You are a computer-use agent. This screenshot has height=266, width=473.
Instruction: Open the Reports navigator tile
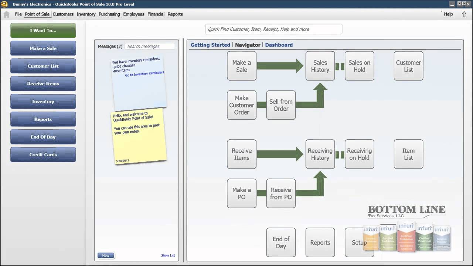320,242
